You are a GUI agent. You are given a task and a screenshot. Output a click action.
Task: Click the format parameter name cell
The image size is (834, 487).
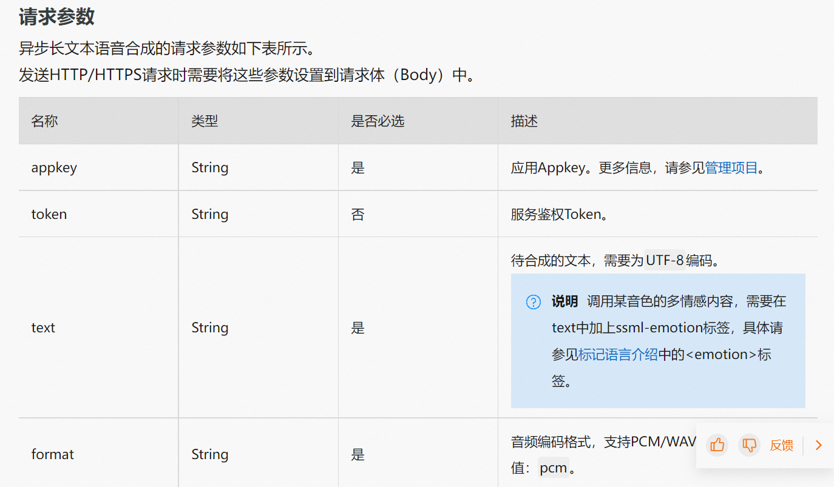click(x=98, y=454)
